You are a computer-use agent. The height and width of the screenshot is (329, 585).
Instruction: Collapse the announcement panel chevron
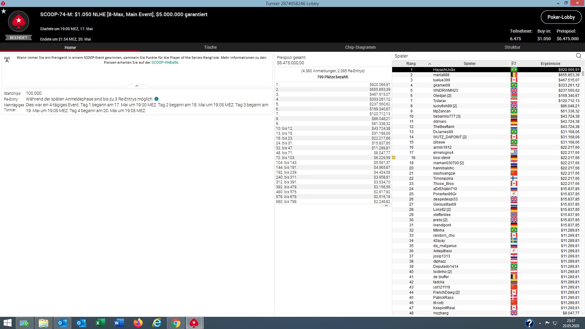(x=137, y=86)
